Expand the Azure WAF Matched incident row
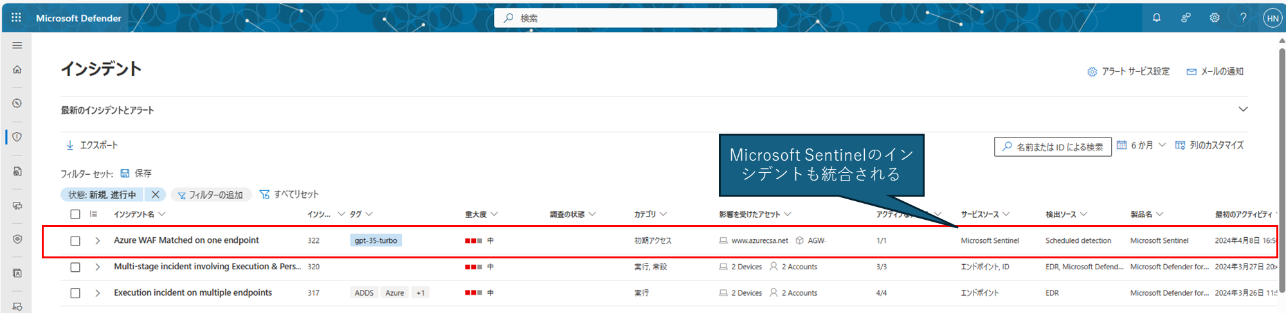 (98, 240)
